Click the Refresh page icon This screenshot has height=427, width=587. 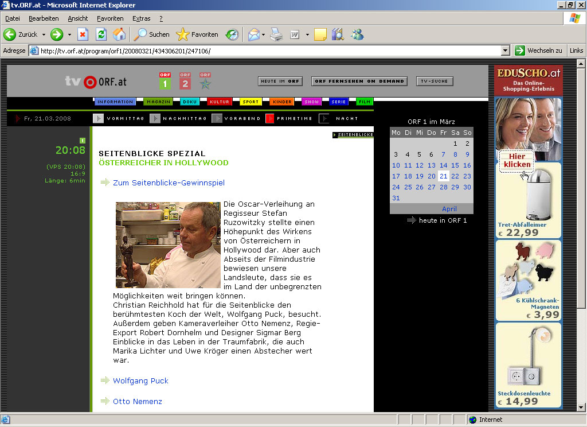101,34
